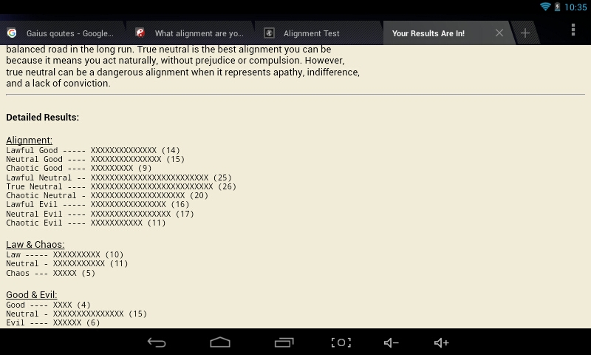The height and width of the screenshot is (355, 591).
Task: Tap the Wi-Fi status icon
Action: 546,7
